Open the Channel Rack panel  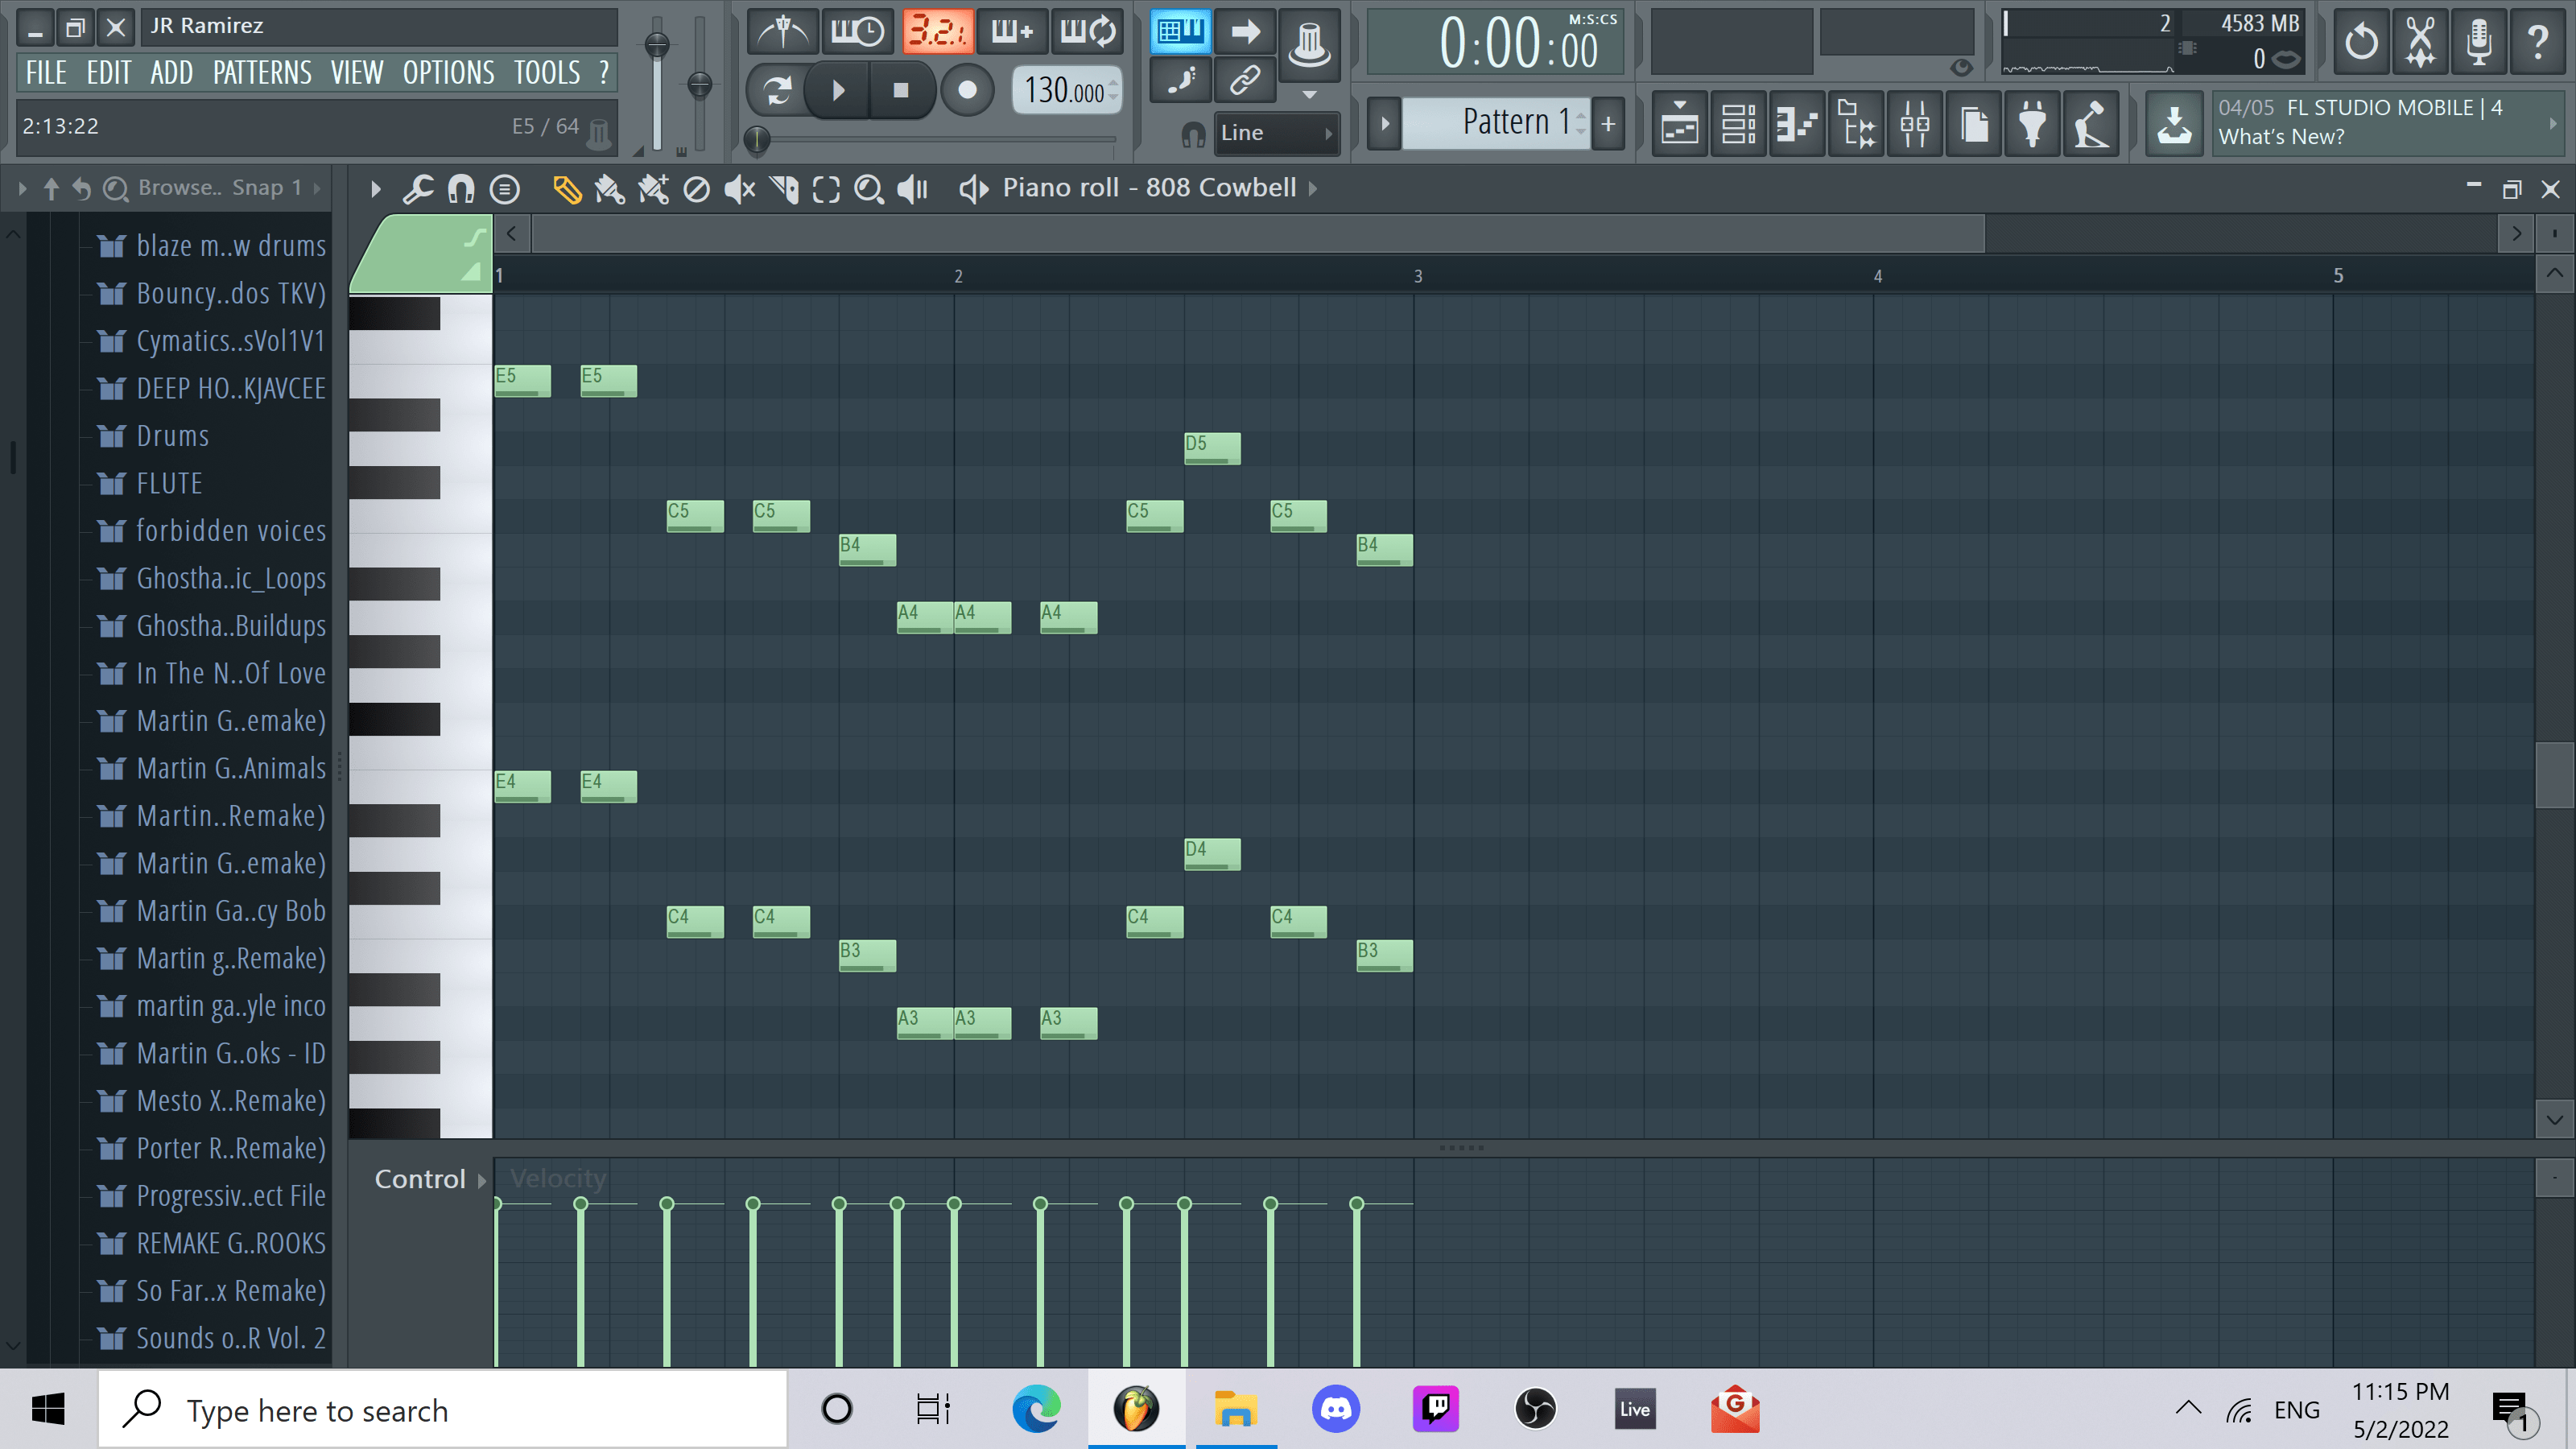tap(1737, 123)
